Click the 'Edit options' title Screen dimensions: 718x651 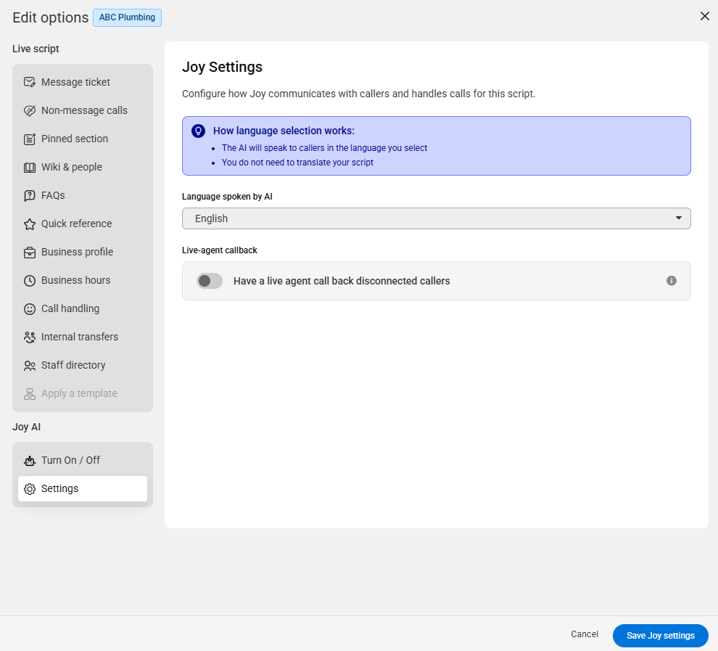coord(50,17)
